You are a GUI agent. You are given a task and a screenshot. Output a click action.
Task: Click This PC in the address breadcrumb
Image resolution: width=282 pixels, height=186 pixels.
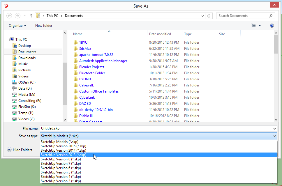point(52,16)
